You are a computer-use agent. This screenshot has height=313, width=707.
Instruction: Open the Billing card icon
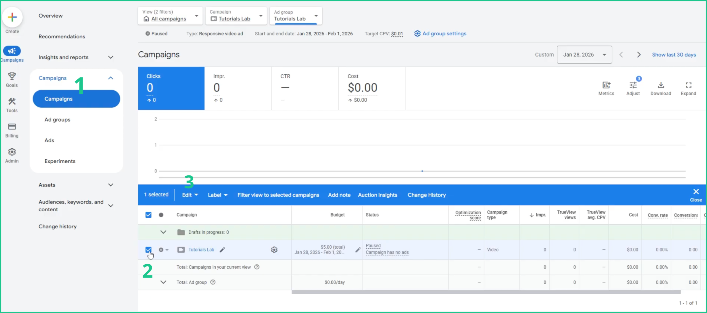click(12, 127)
